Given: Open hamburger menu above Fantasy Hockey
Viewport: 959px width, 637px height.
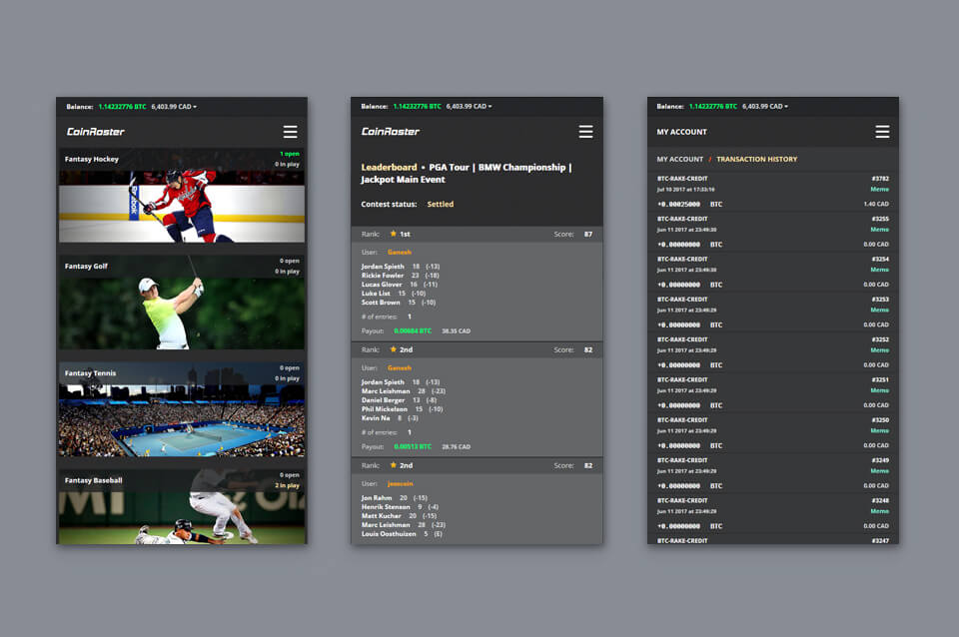Looking at the screenshot, I should 290,132.
